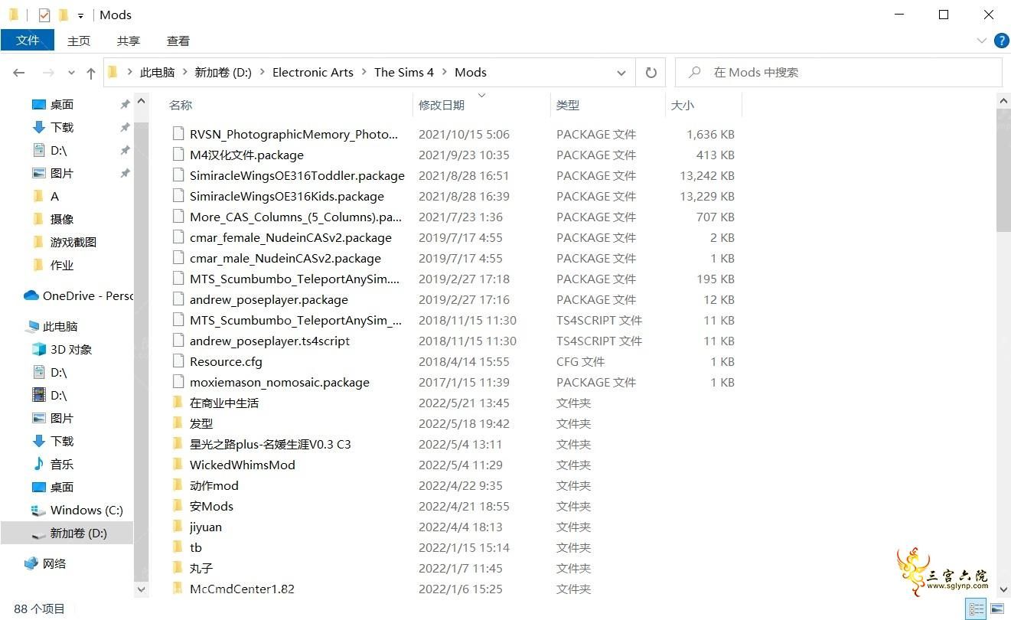
Task: Click 新加卷 (D:) in the address breadcrumb
Action: pyautogui.click(x=223, y=73)
